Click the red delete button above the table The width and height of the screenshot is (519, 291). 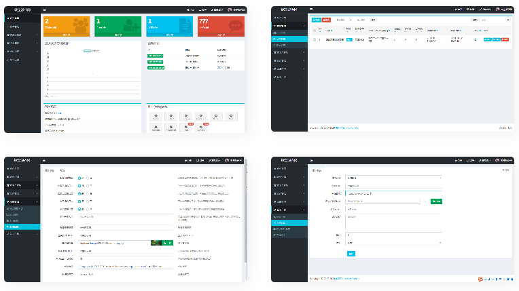pos(327,20)
